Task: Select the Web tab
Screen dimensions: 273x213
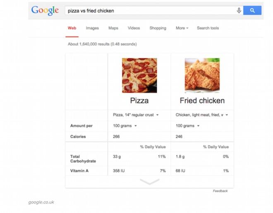Action: point(72,28)
